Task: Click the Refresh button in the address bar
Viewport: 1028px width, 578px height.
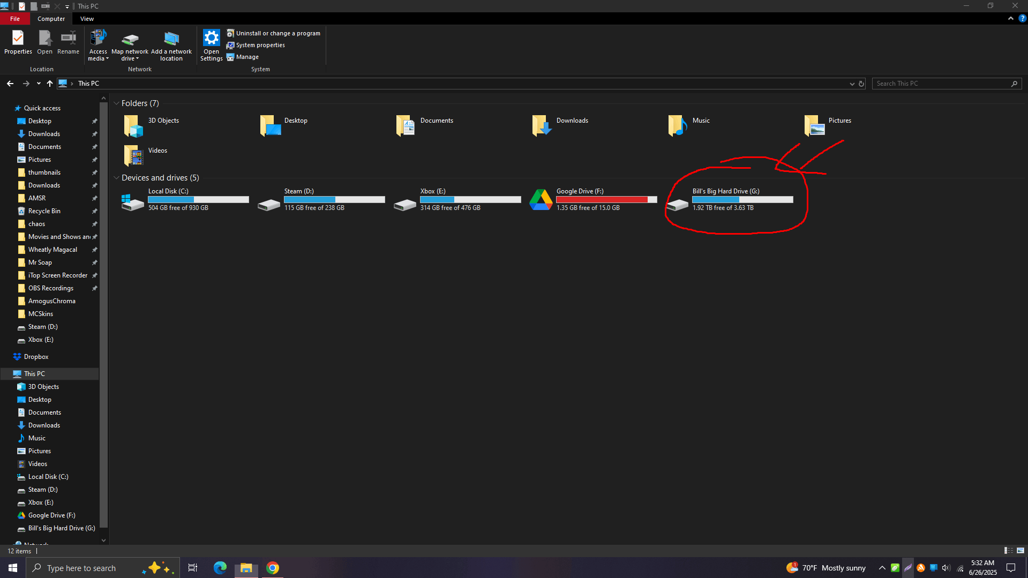Action: tap(861, 84)
